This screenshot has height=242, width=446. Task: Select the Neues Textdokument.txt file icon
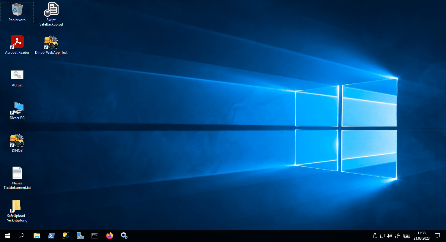[x=17, y=178]
